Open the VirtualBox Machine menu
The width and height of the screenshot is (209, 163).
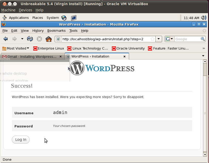[9, 10]
